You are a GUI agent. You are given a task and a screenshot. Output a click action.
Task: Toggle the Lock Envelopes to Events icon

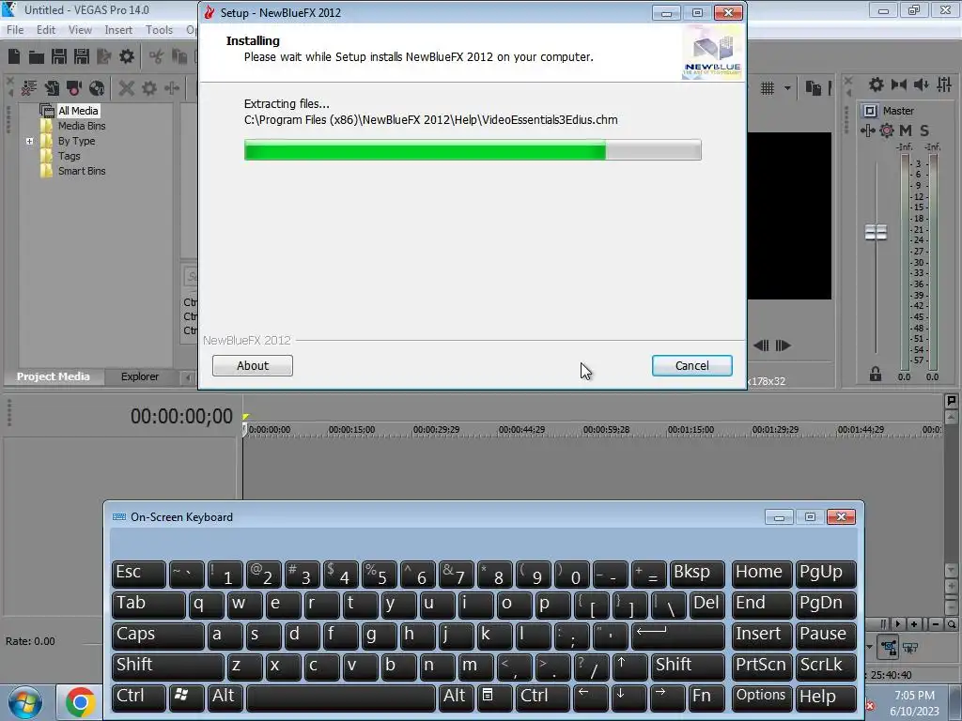(x=889, y=648)
